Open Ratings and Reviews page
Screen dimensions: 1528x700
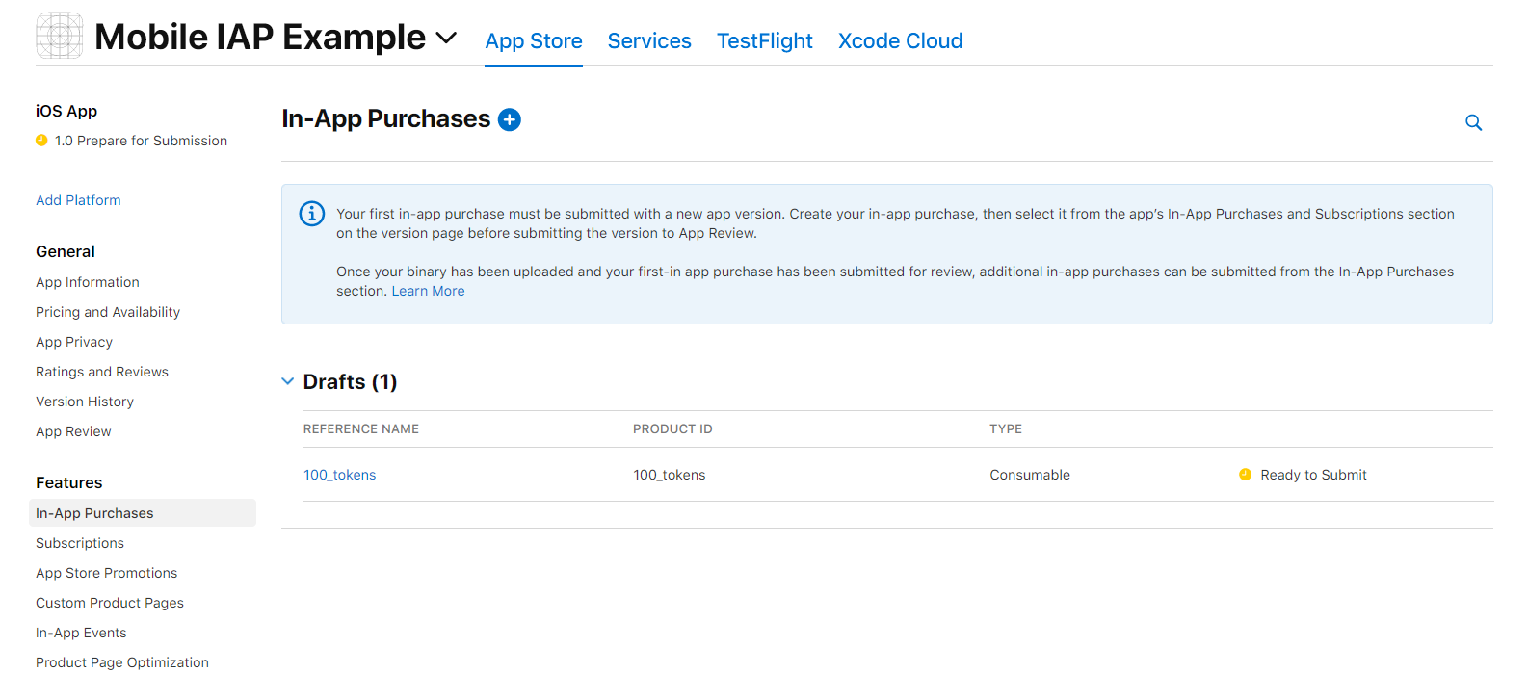coord(102,372)
